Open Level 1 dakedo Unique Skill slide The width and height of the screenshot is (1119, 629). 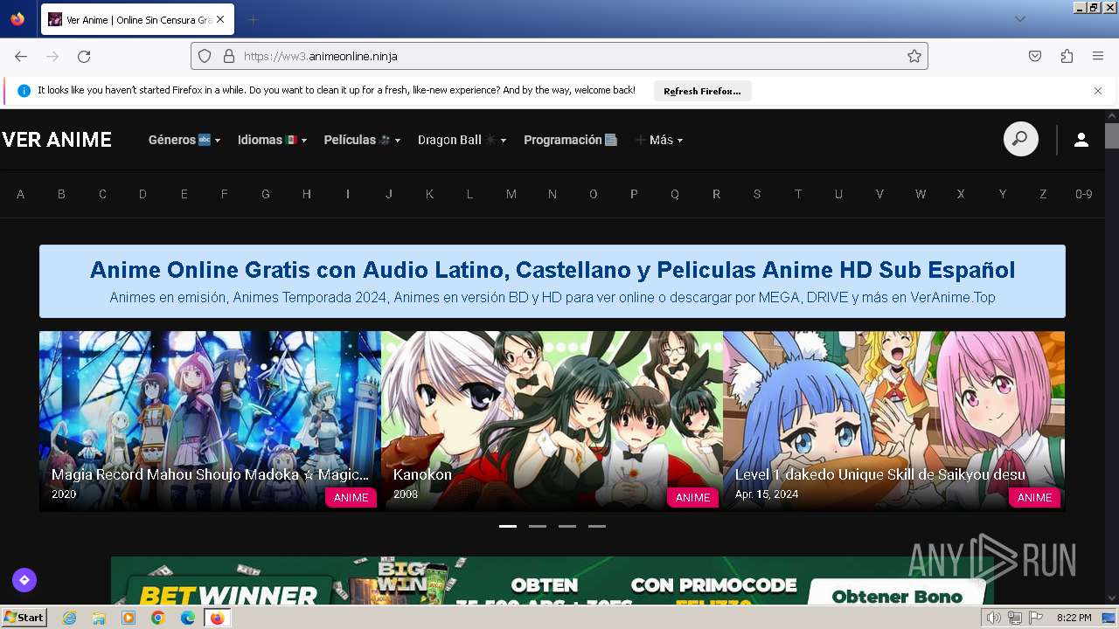893,421
